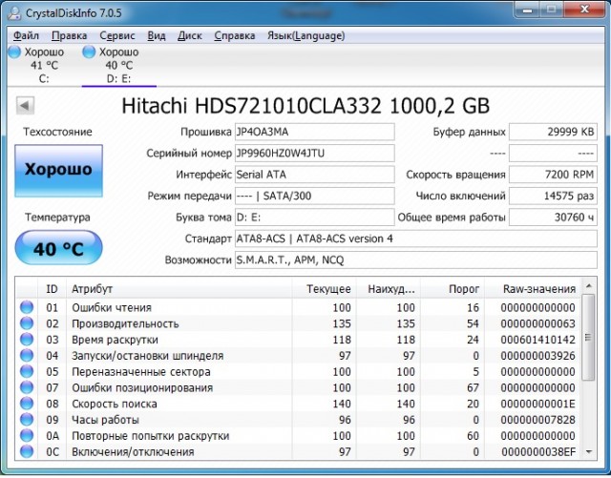Select the Производительность attribute row
The width and height of the screenshot is (611, 478).
coord(299,323)
